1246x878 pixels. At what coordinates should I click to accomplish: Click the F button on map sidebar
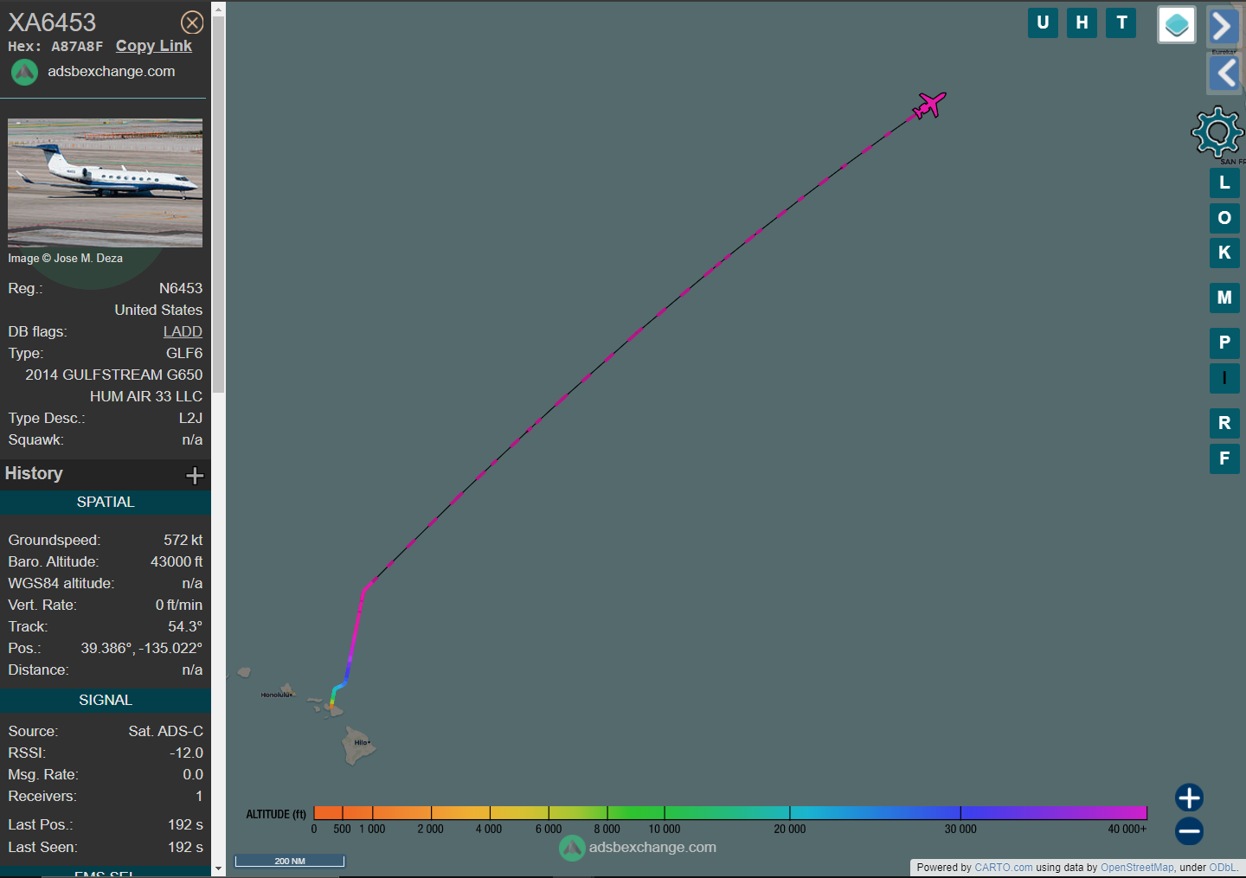(x=1224, y=458)
